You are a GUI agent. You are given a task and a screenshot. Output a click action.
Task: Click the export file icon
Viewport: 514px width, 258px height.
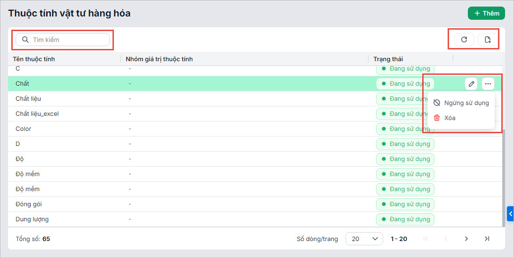point(488,40)
